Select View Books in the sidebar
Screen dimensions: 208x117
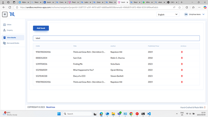click(x=13, y=37)
